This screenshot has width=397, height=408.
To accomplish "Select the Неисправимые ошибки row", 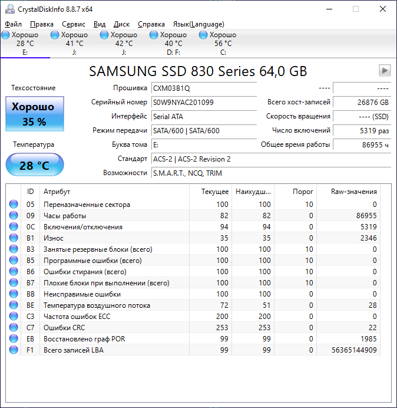I will click(x=193, y=294).
